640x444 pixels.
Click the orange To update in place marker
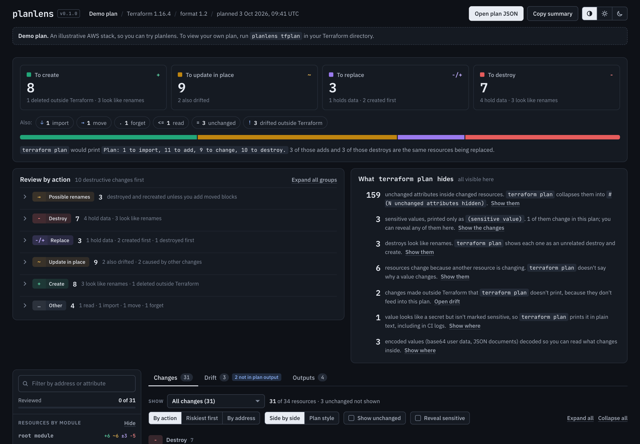click(x=180, y=75)
